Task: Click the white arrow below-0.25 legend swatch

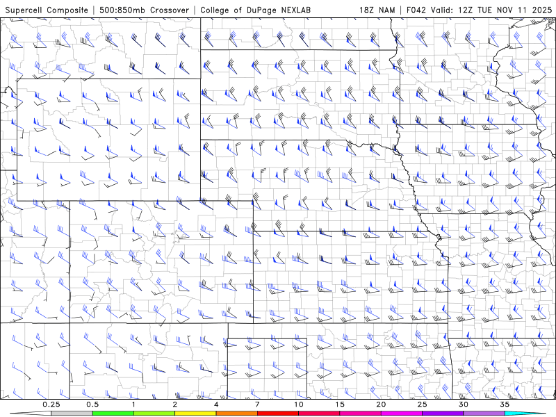Action: (x=31, y=414)
